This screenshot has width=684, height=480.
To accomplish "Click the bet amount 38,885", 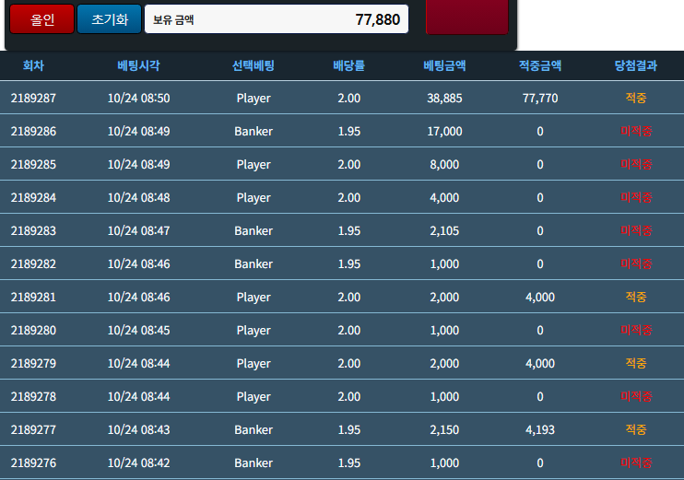I will point(444,98).
